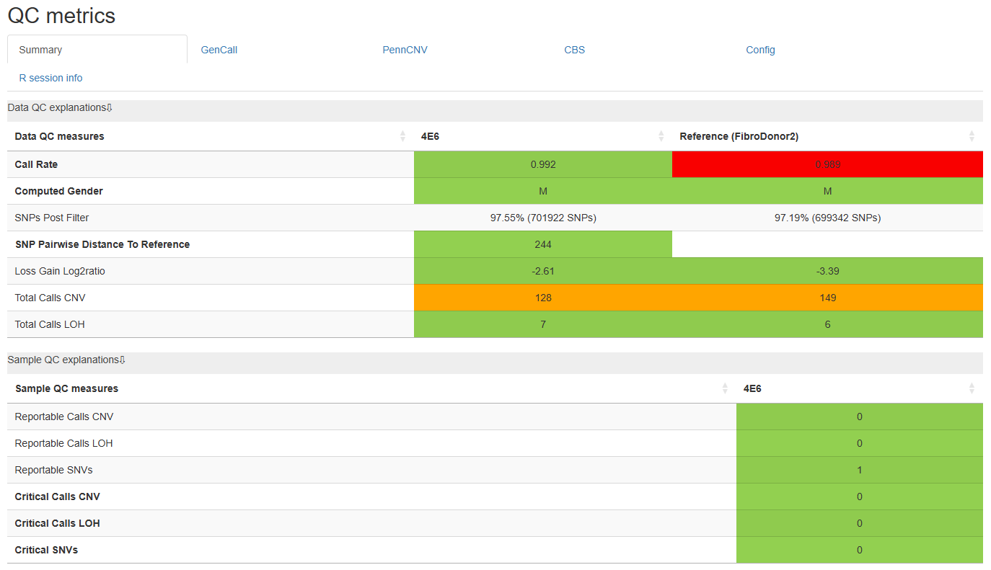The width and height of the screenshot is (991, 570).
Task: Expand Sample QC explanations section
Action: tap(67, 360)
